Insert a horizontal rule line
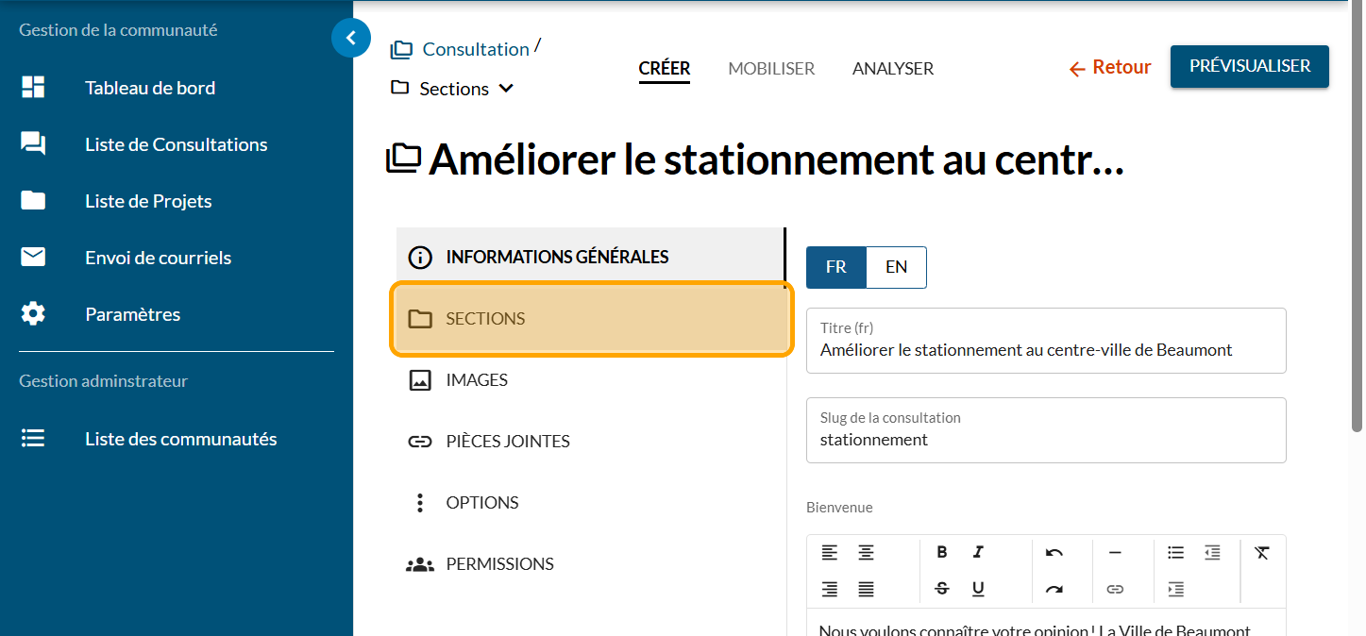The image size is (1366, 636). point(1115,553)
